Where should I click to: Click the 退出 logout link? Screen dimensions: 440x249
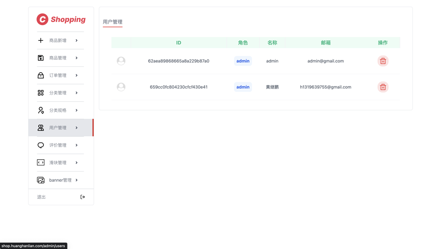click(41, 197)
